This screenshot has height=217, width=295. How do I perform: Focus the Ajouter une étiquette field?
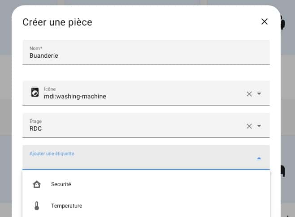click(x=146, y=157)
